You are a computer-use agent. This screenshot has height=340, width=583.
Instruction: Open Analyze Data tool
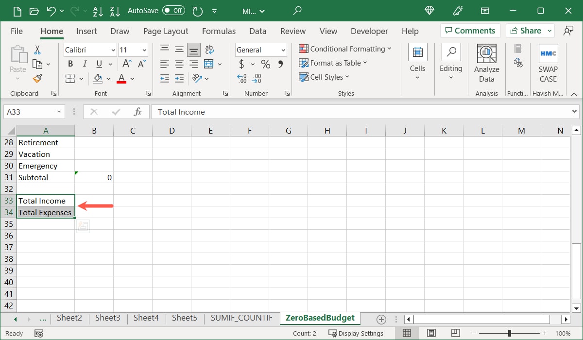(x=486, y=64)
